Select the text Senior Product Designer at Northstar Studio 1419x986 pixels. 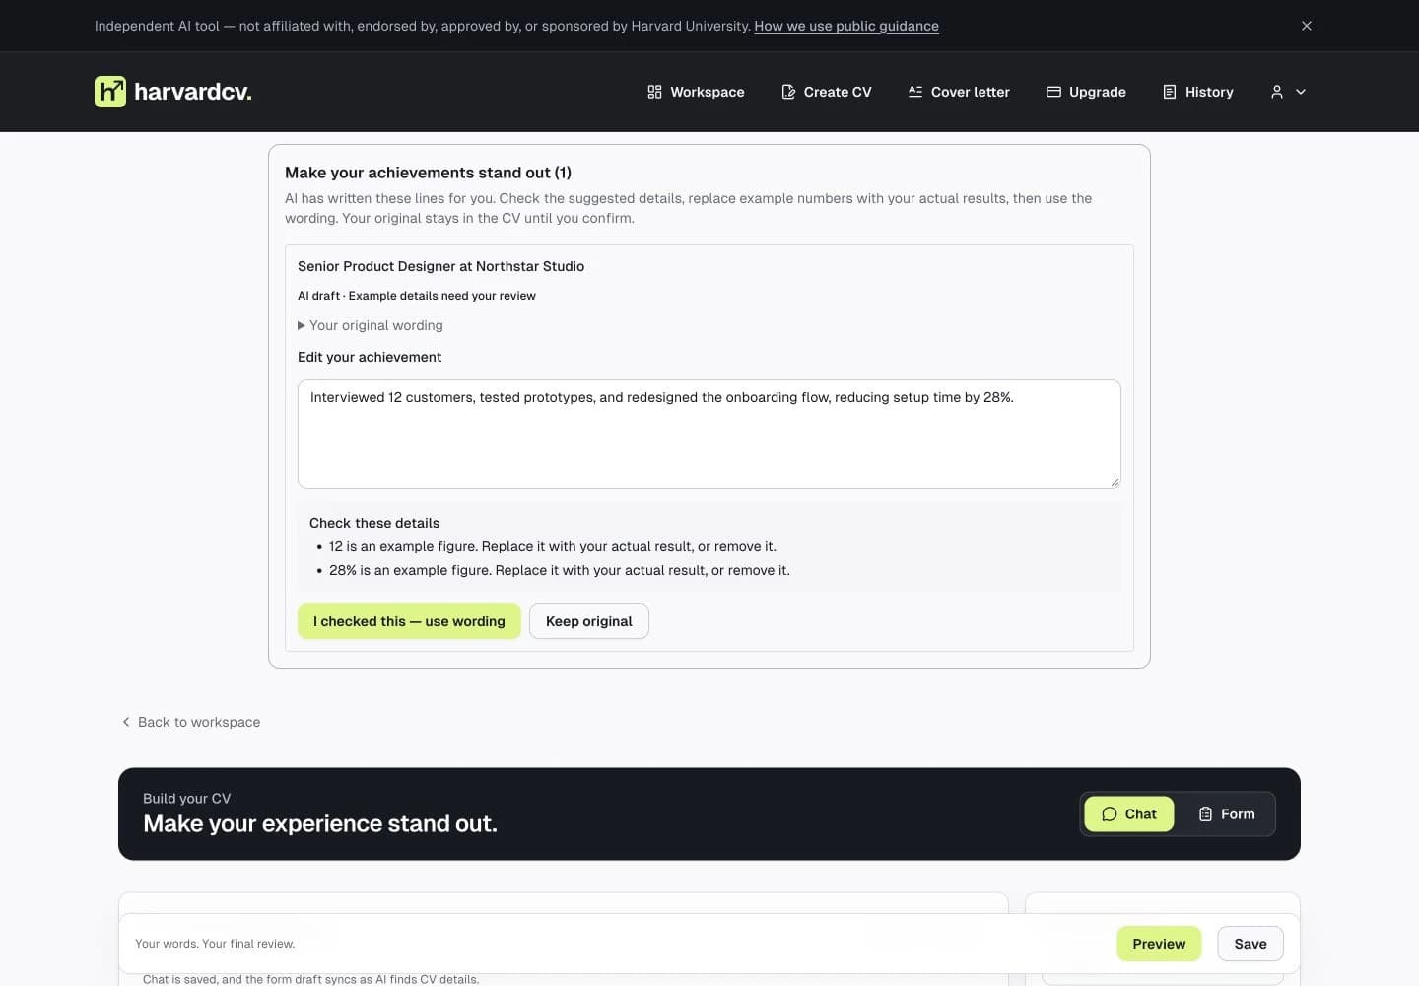coord(441,266)
